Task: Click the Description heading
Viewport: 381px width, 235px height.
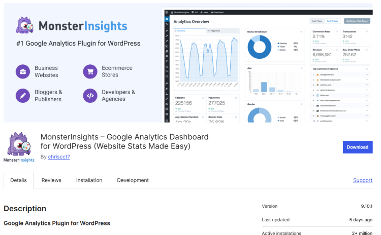Action: 25,209
